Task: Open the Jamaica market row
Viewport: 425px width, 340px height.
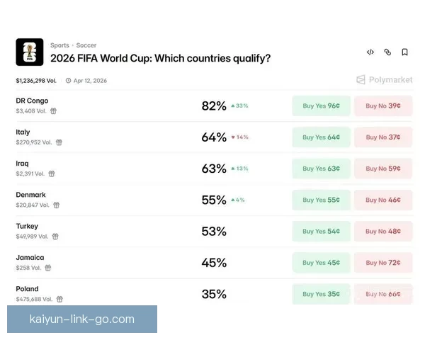Action: click(30, 258)
